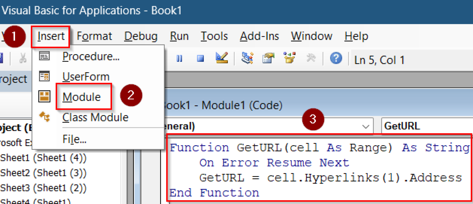Choose Class Module menu entry
Image resolution: width=473 pixels, height=204 pixels.
pyautogui.click(x=95, y=117)
